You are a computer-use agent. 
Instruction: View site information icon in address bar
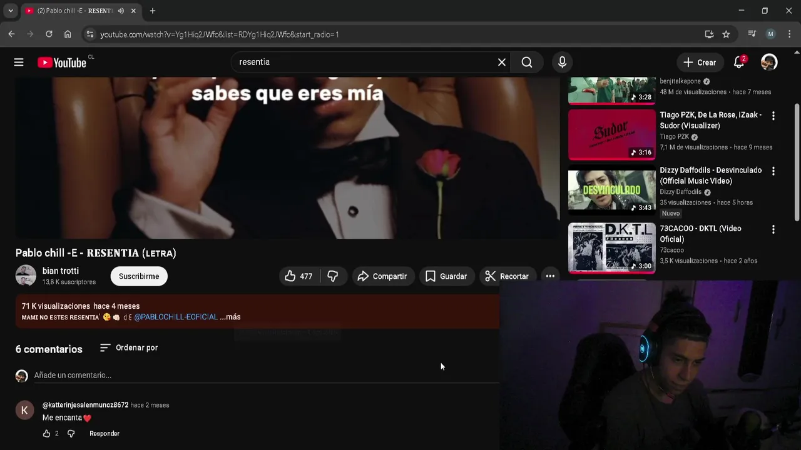coord(89,34)
